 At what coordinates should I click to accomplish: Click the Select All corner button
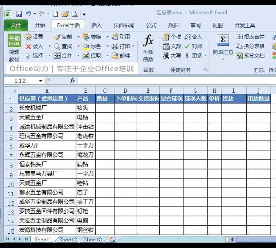coord(11,91)
